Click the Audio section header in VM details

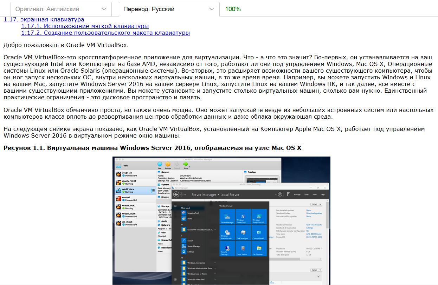(x=163, y=221)
